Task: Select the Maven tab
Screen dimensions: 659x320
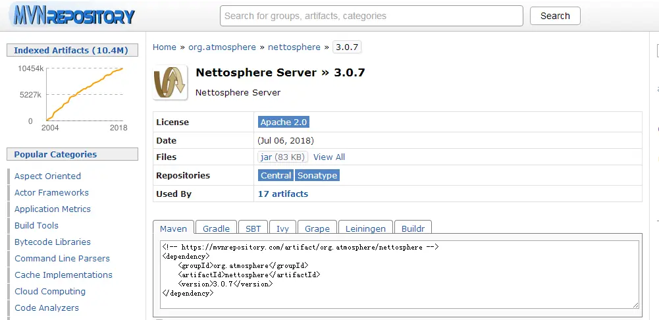Action: 174,228
